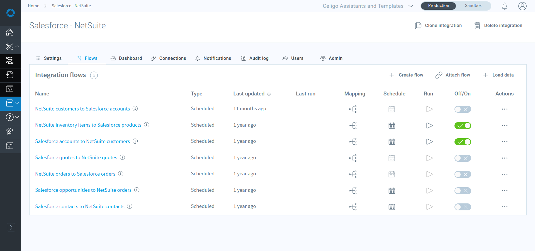Disable NetSuite inventory items to Salesforce products flow

(463, 125)
